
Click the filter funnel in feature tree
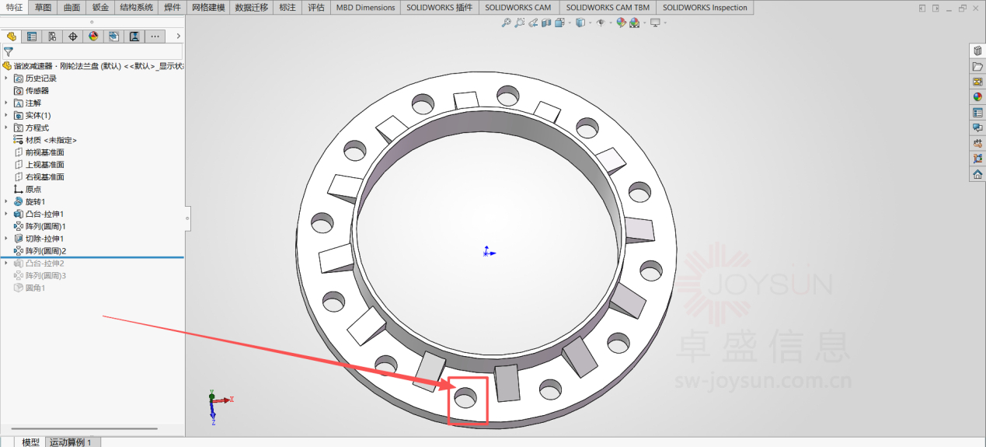[x=9, y=51]
